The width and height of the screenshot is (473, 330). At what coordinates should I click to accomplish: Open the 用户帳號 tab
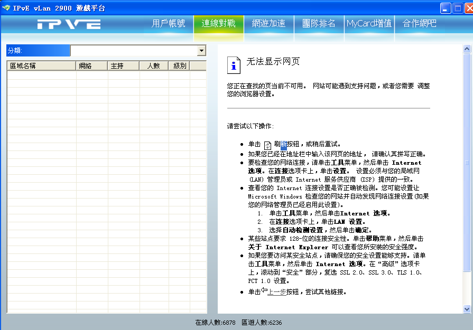point(168,24)
